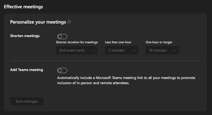The image size is (212, 115).
Task: Open the 10 minutes duration dropdown
Action: pyautogui.click(x=162, y=50)
